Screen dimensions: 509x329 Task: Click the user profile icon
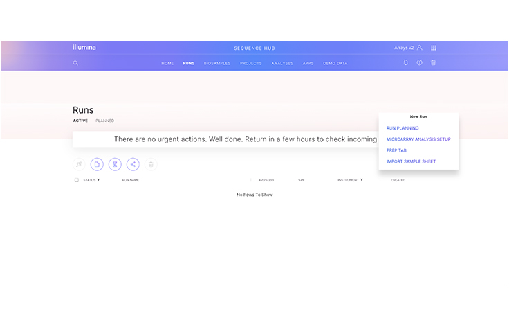tap(420, 48)
